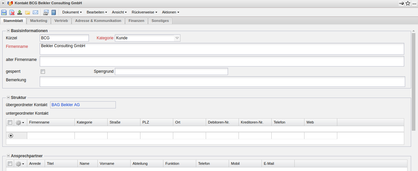Tick the gesperrt checkbox
Image resolution: width=418 pixels, height=171 pixels.
43,71
